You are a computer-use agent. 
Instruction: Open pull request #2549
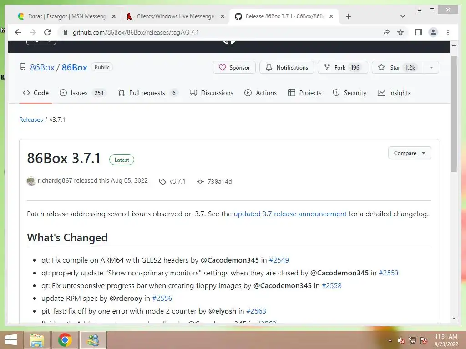(279, 260)
